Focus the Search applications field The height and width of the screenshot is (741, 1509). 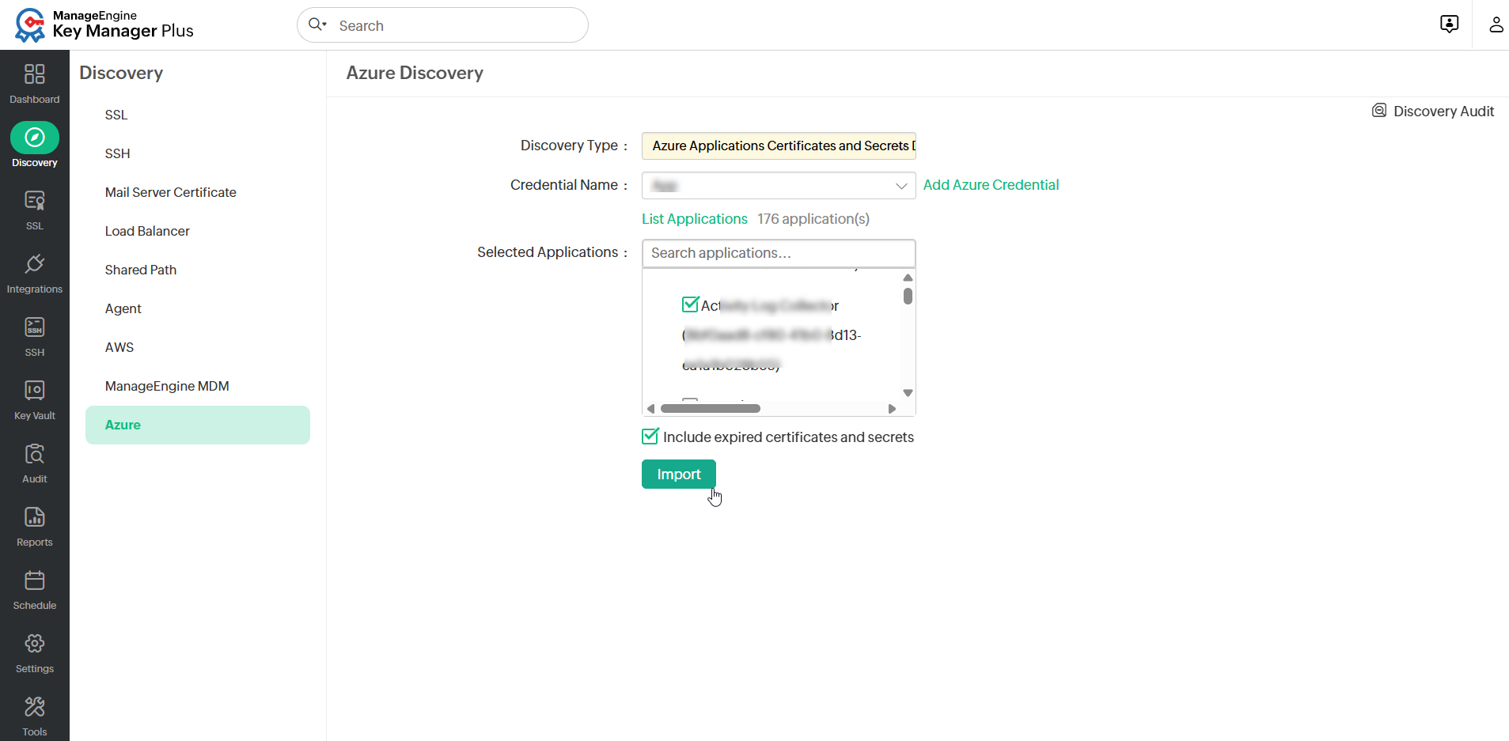click(779, 253)
